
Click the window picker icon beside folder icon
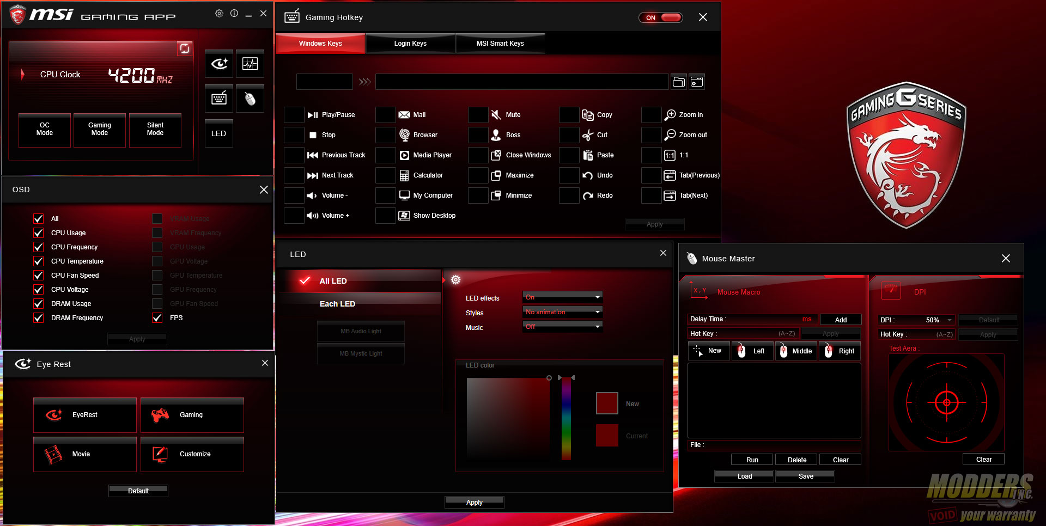(697, 82)
